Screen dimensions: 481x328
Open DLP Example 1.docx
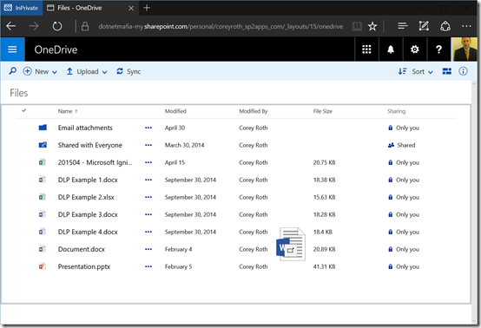(88, 180)
